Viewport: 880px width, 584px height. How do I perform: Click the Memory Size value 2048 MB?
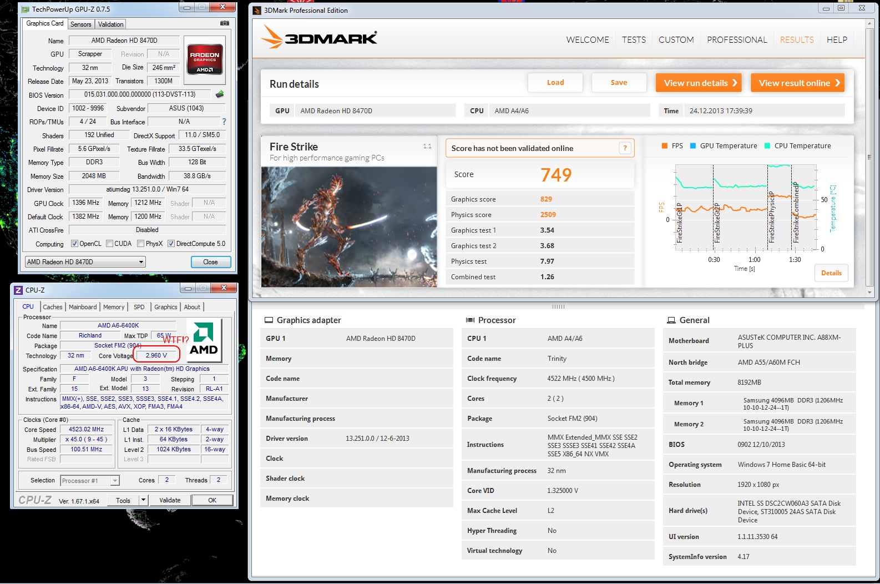pos(94,176)
